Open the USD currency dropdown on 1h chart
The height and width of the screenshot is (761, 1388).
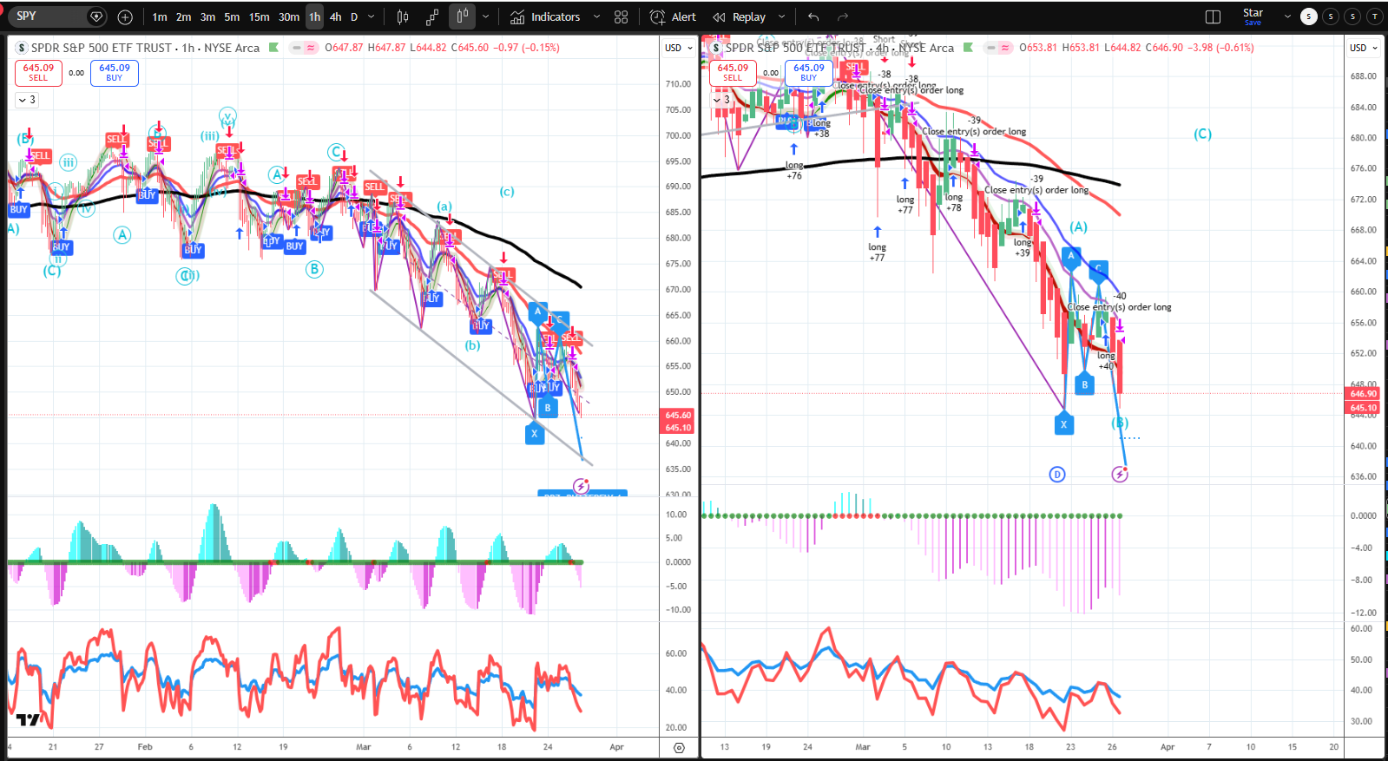[x=679, y=48]
